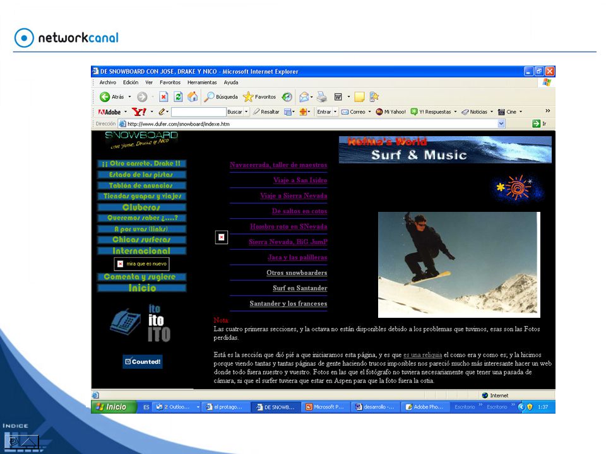Click the Adobe toolbar logo

point(110,112)
